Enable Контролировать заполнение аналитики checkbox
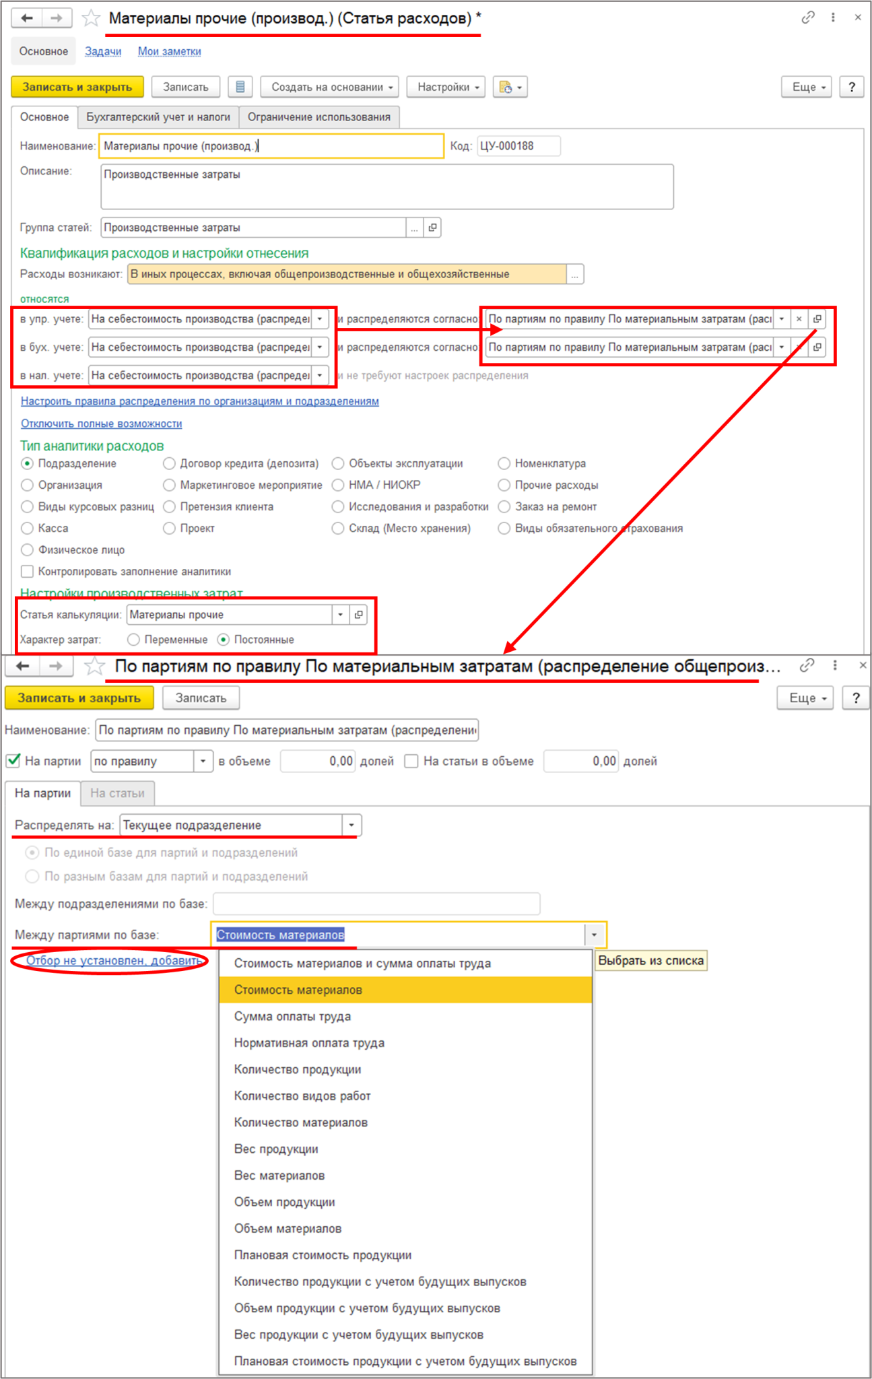The height and width of the screenshot is (1379, 872). [x=28, y=572]
